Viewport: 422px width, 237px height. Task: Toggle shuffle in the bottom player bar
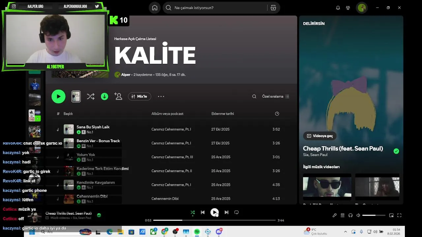pos(193,212)
